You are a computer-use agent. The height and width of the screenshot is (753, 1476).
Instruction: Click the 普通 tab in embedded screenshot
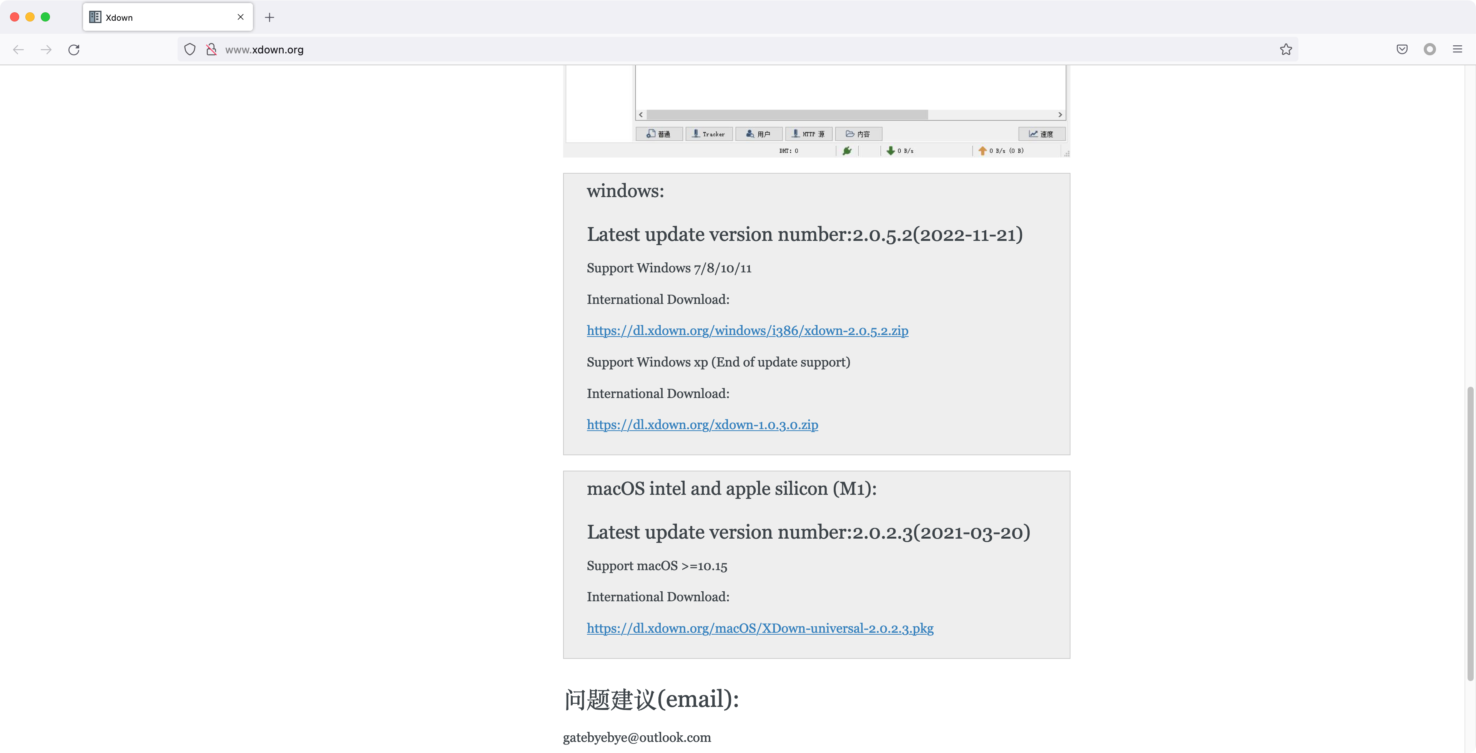(659, 134)
